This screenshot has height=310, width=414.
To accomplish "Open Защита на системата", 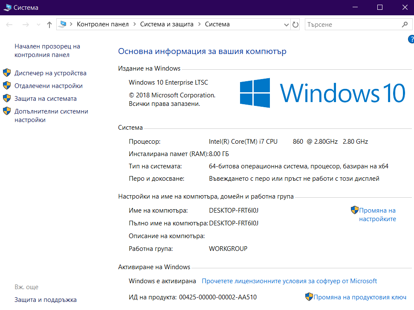I will (46, 99).
